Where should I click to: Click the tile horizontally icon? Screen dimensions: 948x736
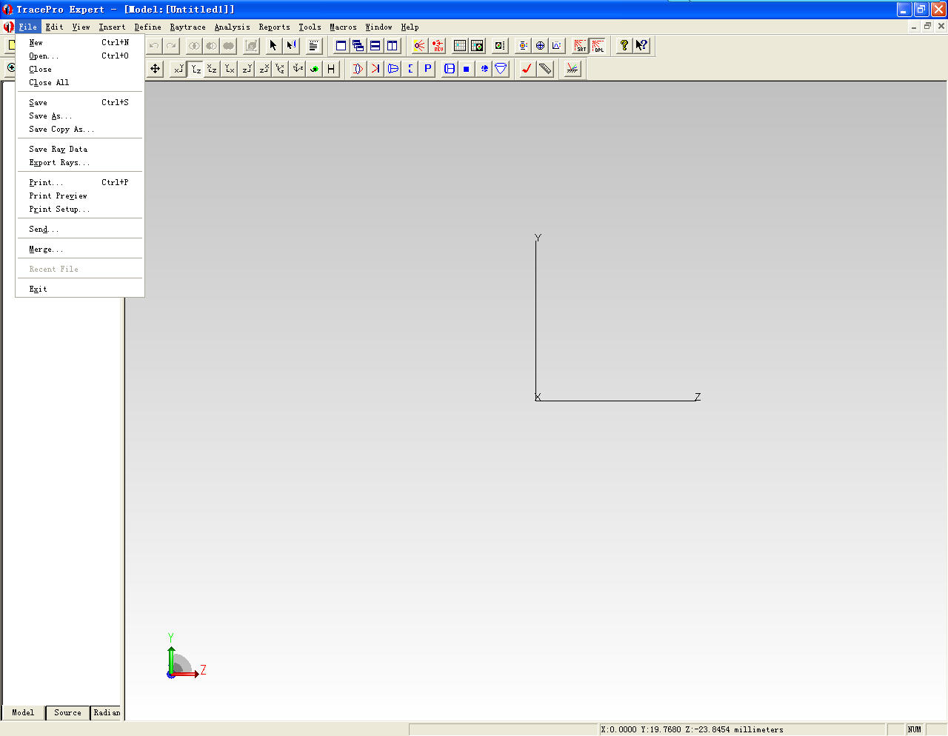[x=375, y=46]
